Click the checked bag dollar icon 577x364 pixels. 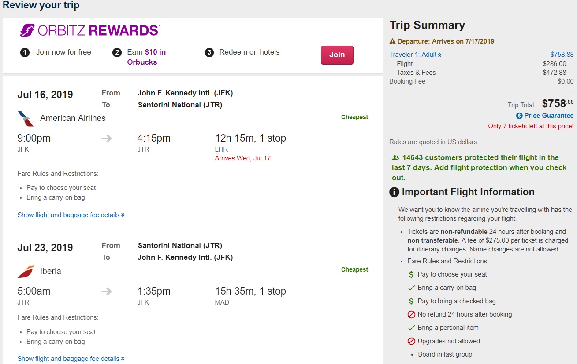(x=411, y=301)
